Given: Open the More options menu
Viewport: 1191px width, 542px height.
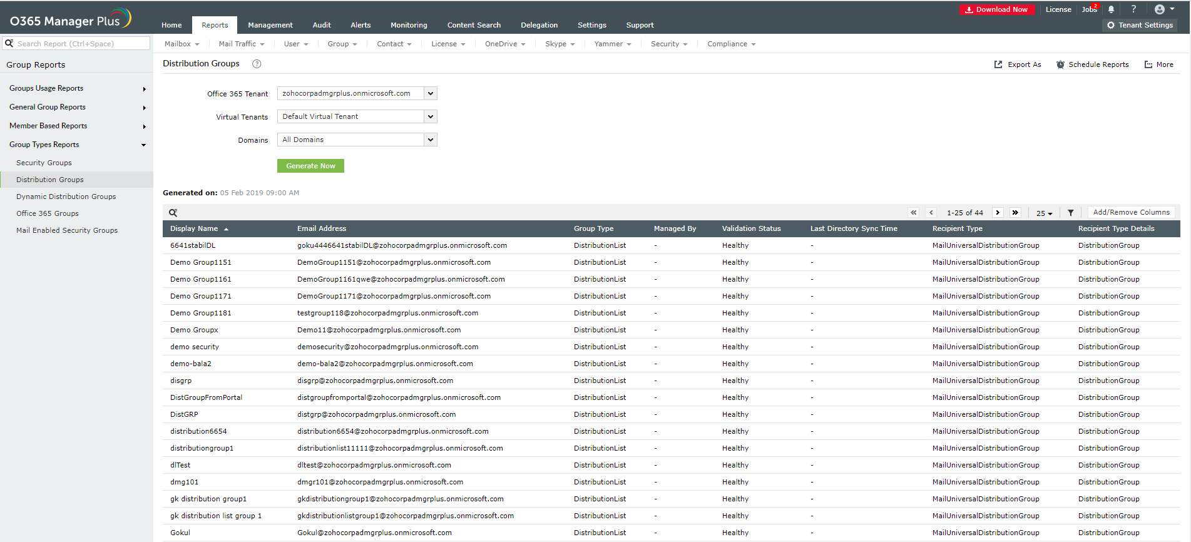Looking at the screenshot, I should 1159,64.
